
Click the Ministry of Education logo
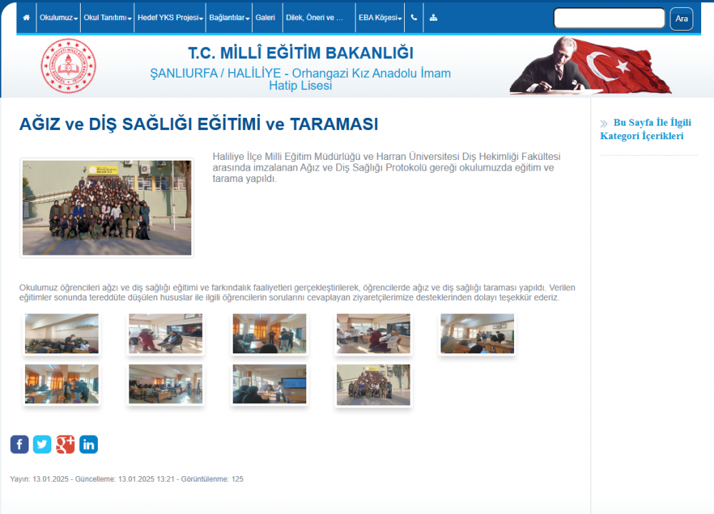click(x=68, y=66)
